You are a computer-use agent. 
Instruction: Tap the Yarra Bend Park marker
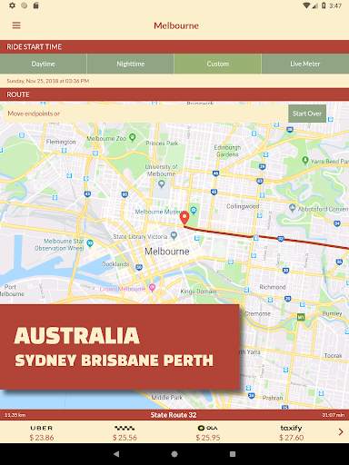305,160
